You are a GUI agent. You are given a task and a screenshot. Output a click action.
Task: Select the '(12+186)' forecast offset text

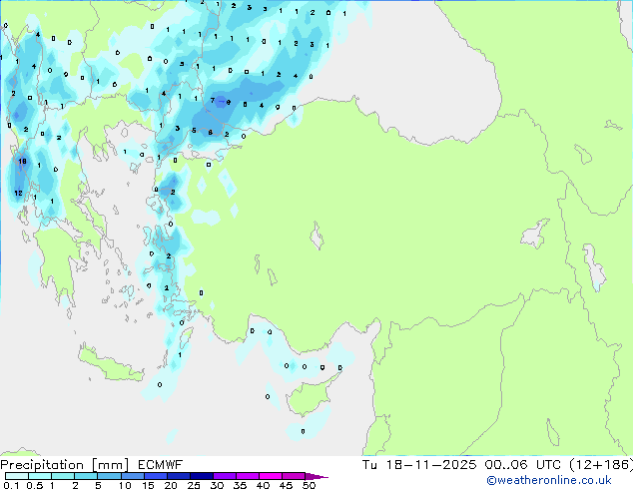(x=601, y=465)
